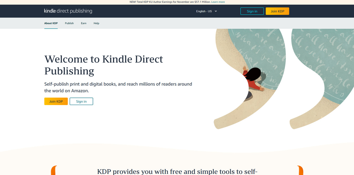The image size is (354, 175).
Task: Open the Publish menu
Action: [69, 23]
